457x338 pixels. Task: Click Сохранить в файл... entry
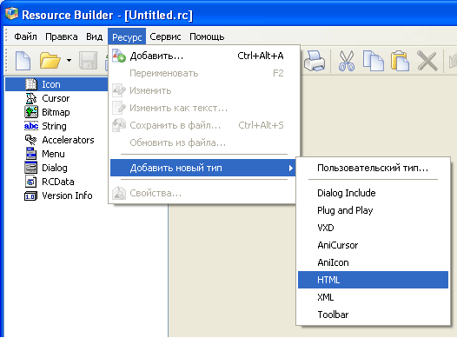click(204, 125)
